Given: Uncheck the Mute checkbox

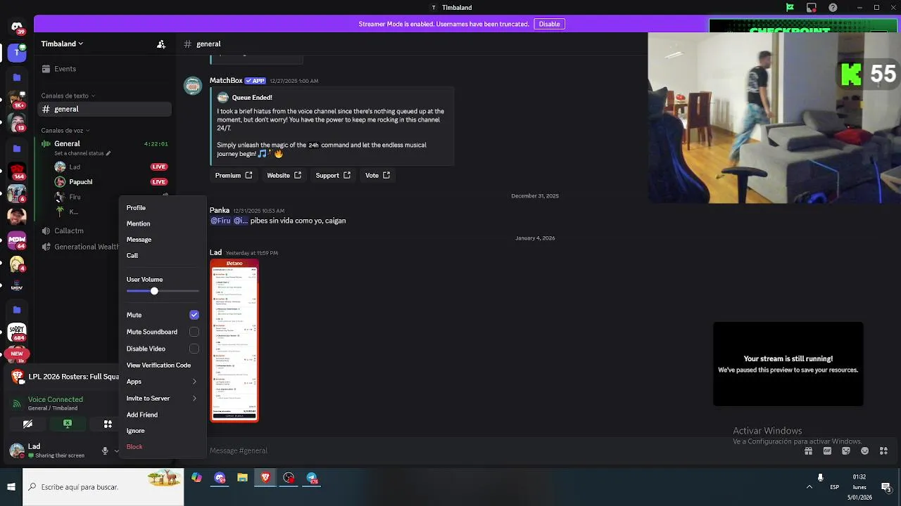Looking at the screenshot, I should [194, 315].
